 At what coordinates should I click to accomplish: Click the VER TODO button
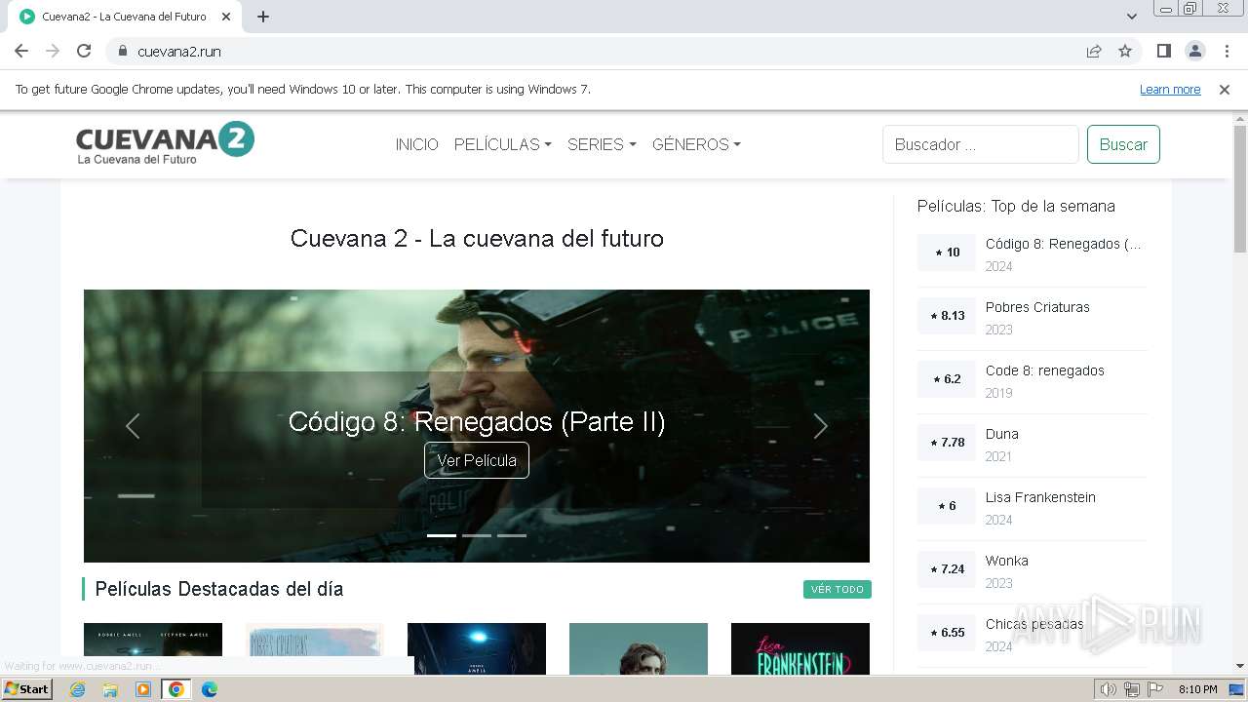point(838,590)
